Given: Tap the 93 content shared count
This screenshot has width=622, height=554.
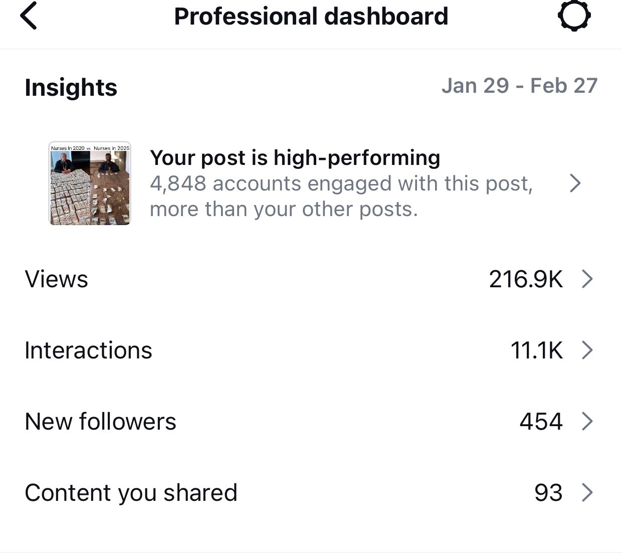Looking at the screenshot, I should 548,492.
